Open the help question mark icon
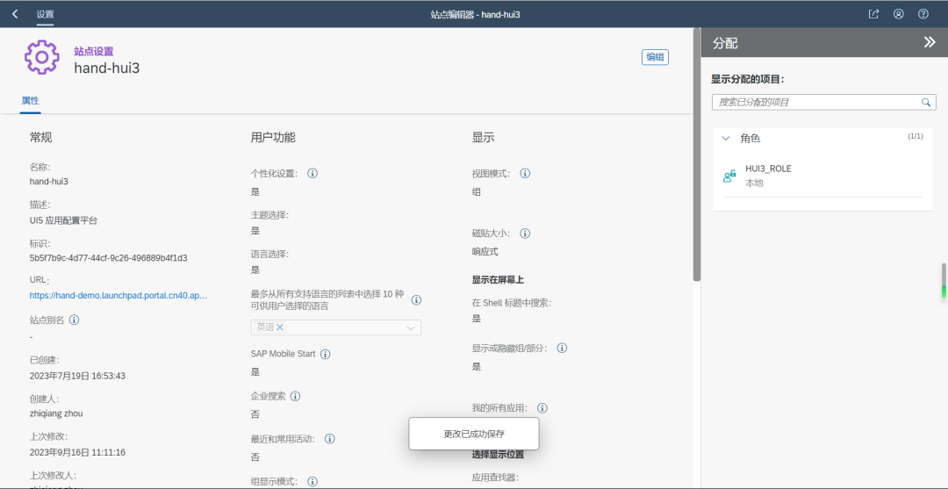This screenshot has width=948, height=489. point(923,14)
